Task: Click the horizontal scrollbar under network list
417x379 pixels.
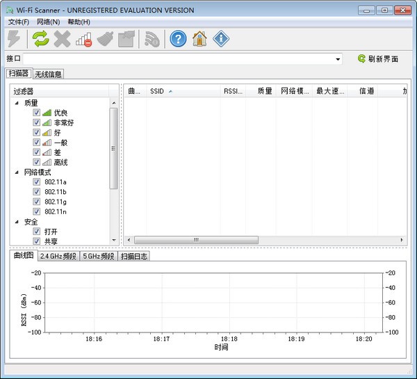Action: [196, 240]
